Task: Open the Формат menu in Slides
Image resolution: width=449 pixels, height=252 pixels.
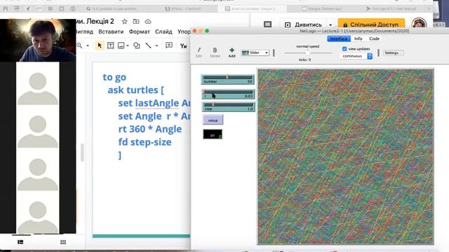Action: click(x=139, y=31)
